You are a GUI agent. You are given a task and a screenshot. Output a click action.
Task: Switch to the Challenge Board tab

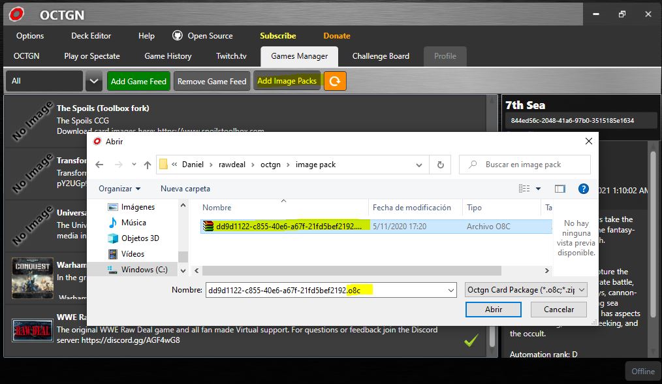381,56
